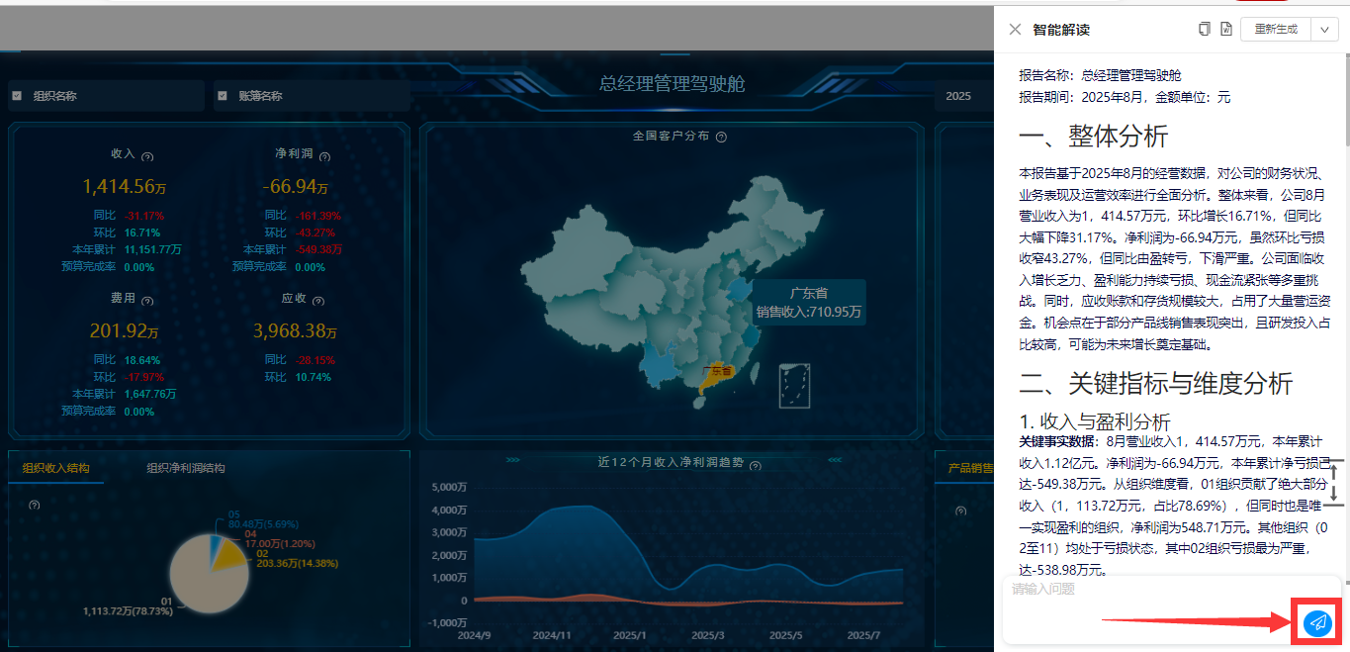The height and width of the screenshot is (652, 1350).
Task: Open the 2025 year filter
Action: (x=963, y=96)
